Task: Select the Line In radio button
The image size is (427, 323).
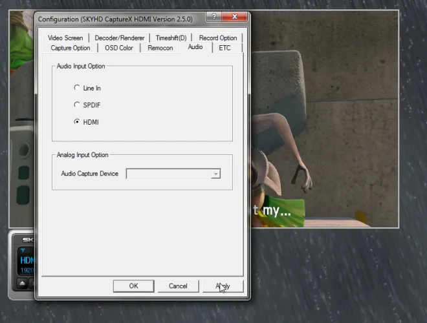Action: 78,88
